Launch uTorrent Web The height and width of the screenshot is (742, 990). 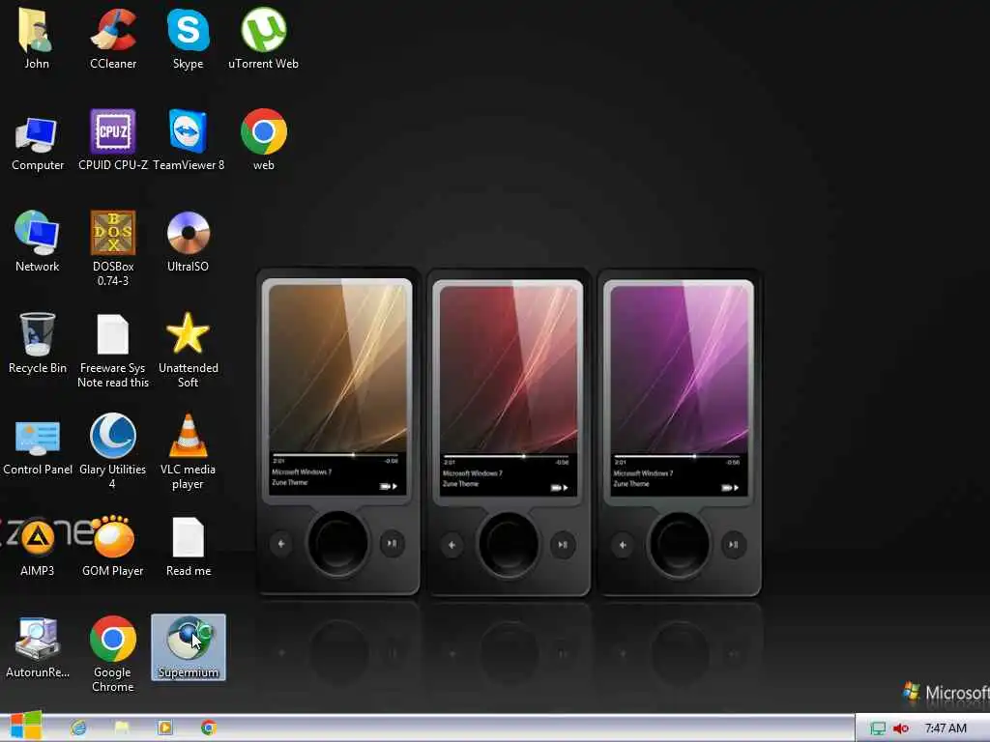coord(263,38)
